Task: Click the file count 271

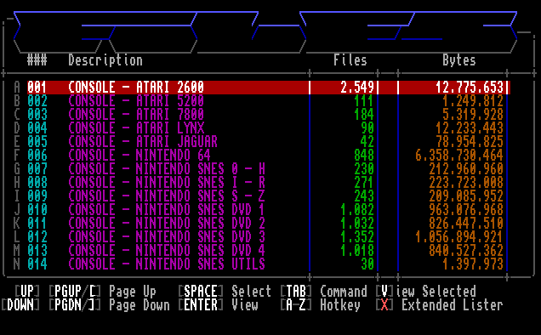Action: pos(364,183)
